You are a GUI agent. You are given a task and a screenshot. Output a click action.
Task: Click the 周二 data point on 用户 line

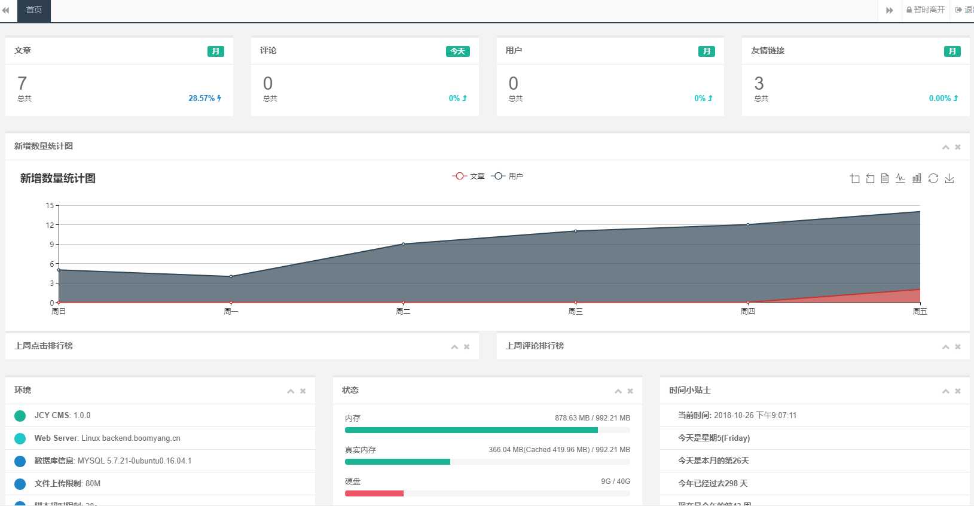tap(404, 244)
